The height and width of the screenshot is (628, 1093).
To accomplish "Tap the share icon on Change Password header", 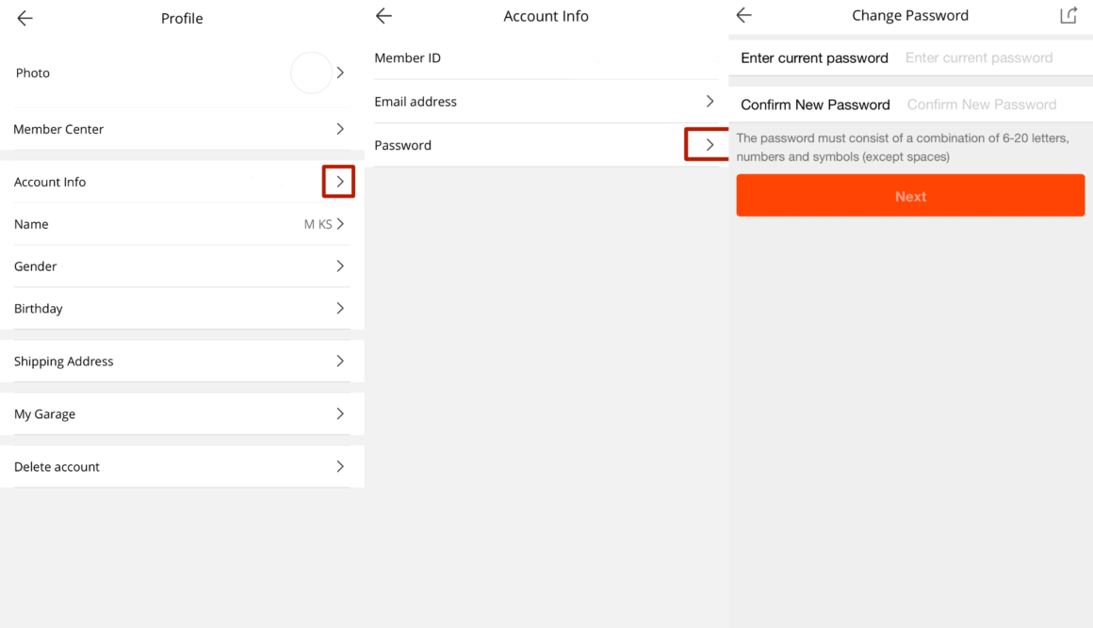I will [x=1069, y=15].
